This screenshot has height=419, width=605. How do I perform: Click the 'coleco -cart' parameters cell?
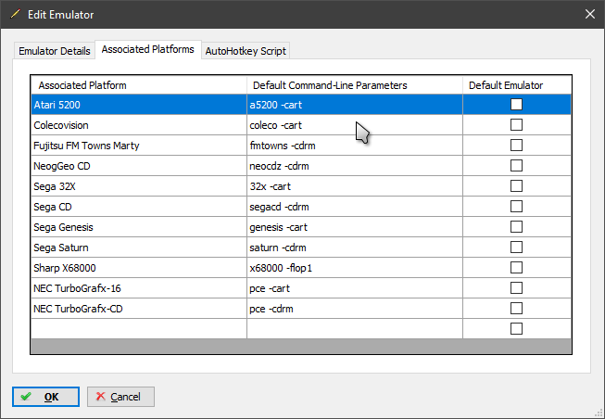coord(355,125)
